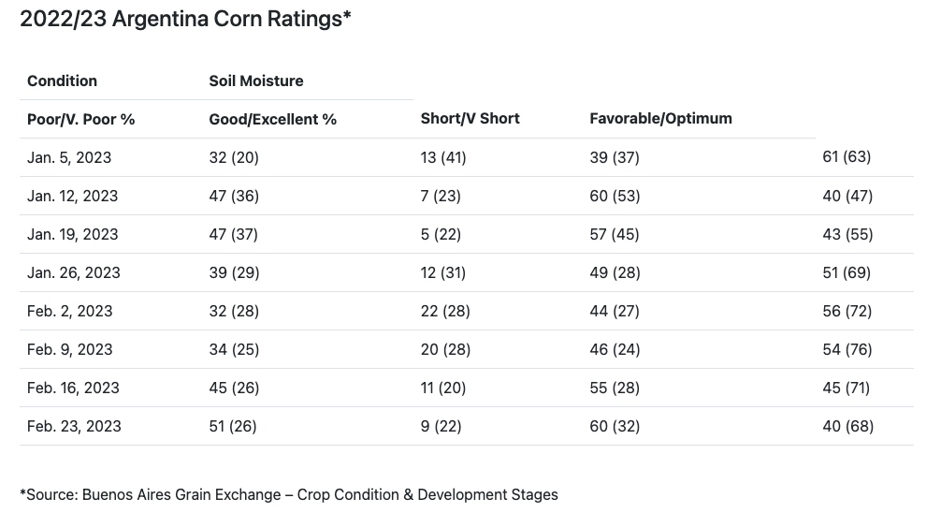926x513 pixels.
Task: Click the "Good/Excellent %" subheader
Action: pos(273,119)
